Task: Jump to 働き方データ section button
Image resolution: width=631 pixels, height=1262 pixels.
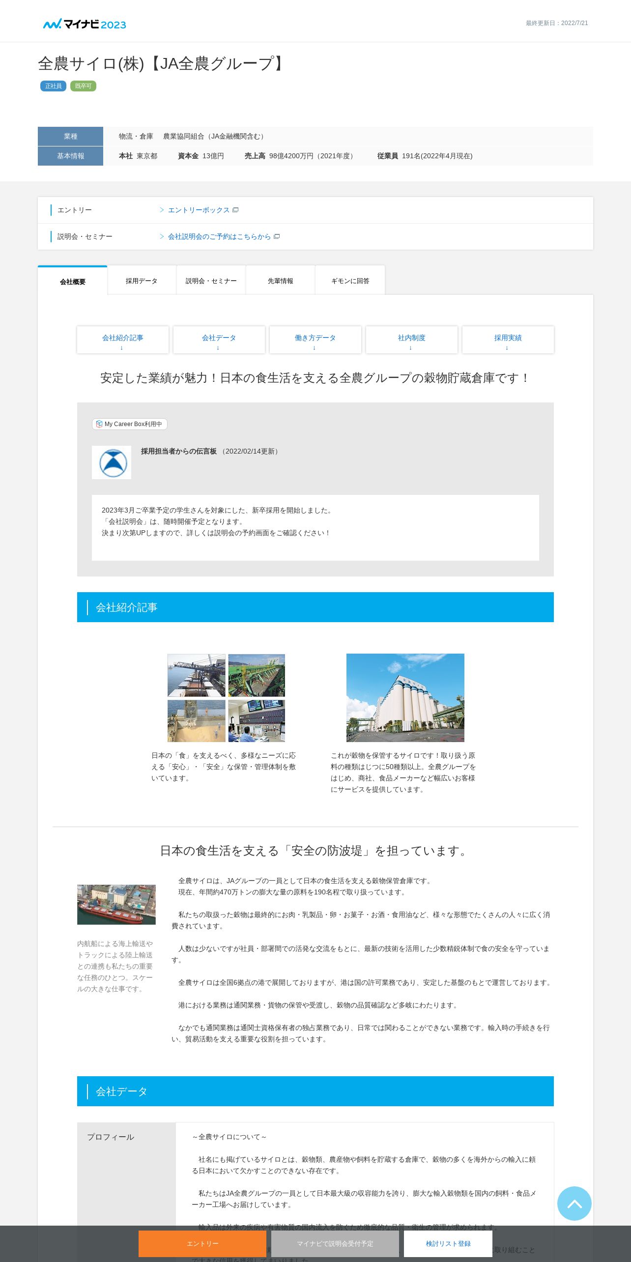Action: point(315,340)
